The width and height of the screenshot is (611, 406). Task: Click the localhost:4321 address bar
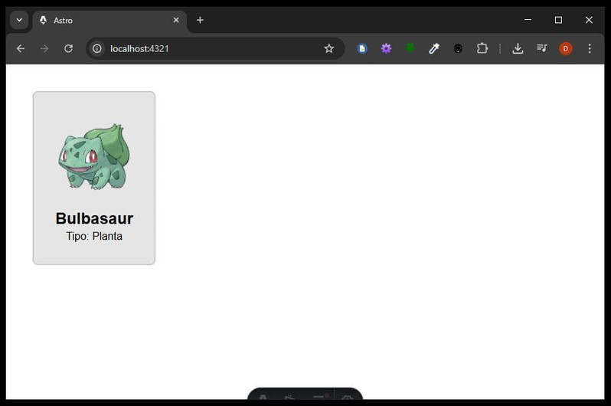(x=215, y=48)
